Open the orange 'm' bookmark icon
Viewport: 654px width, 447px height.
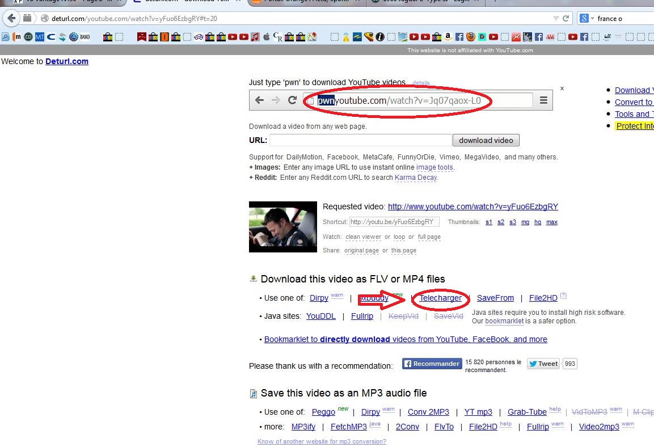[x=16, y=37]
